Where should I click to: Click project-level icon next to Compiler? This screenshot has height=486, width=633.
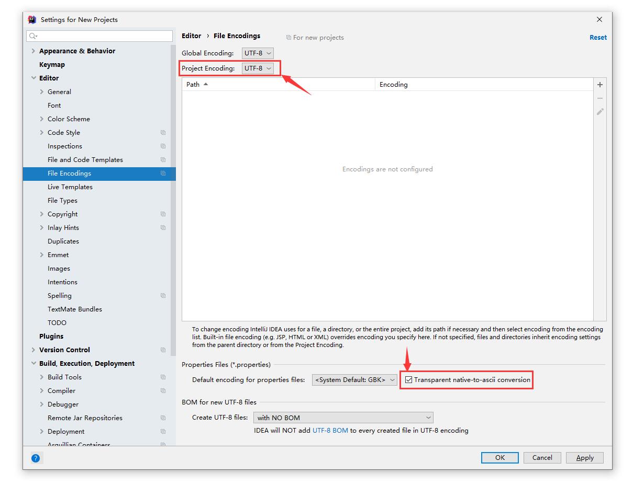(163, 391)
